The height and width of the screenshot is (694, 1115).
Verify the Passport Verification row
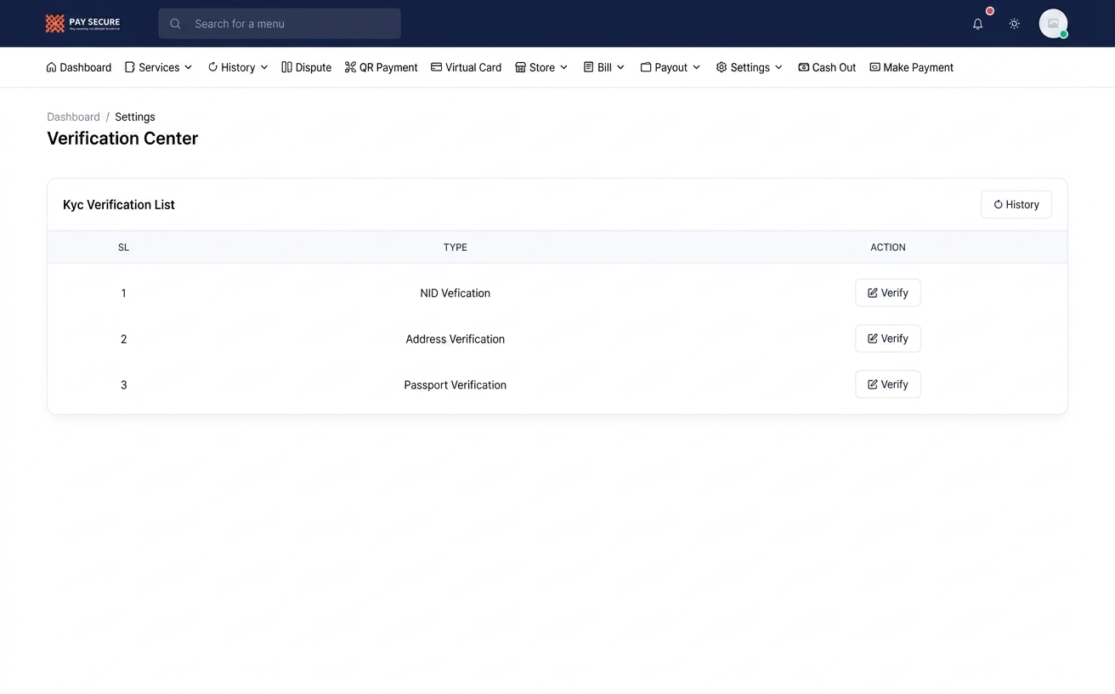click(x=888, y=384)
